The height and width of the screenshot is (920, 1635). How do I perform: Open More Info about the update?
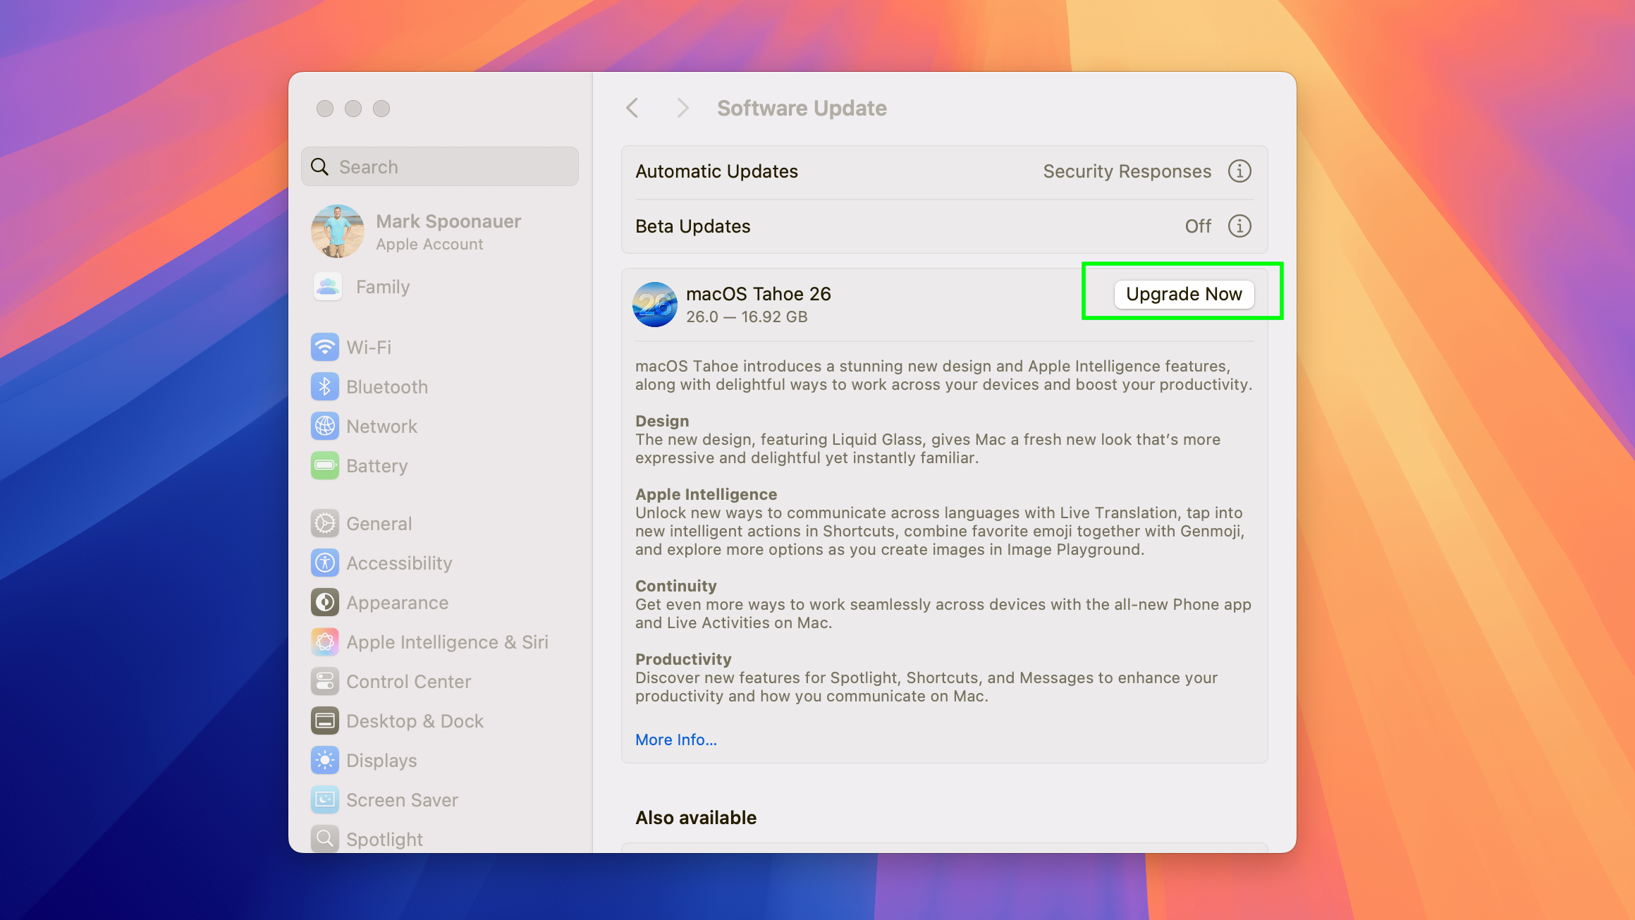[675, 739]
